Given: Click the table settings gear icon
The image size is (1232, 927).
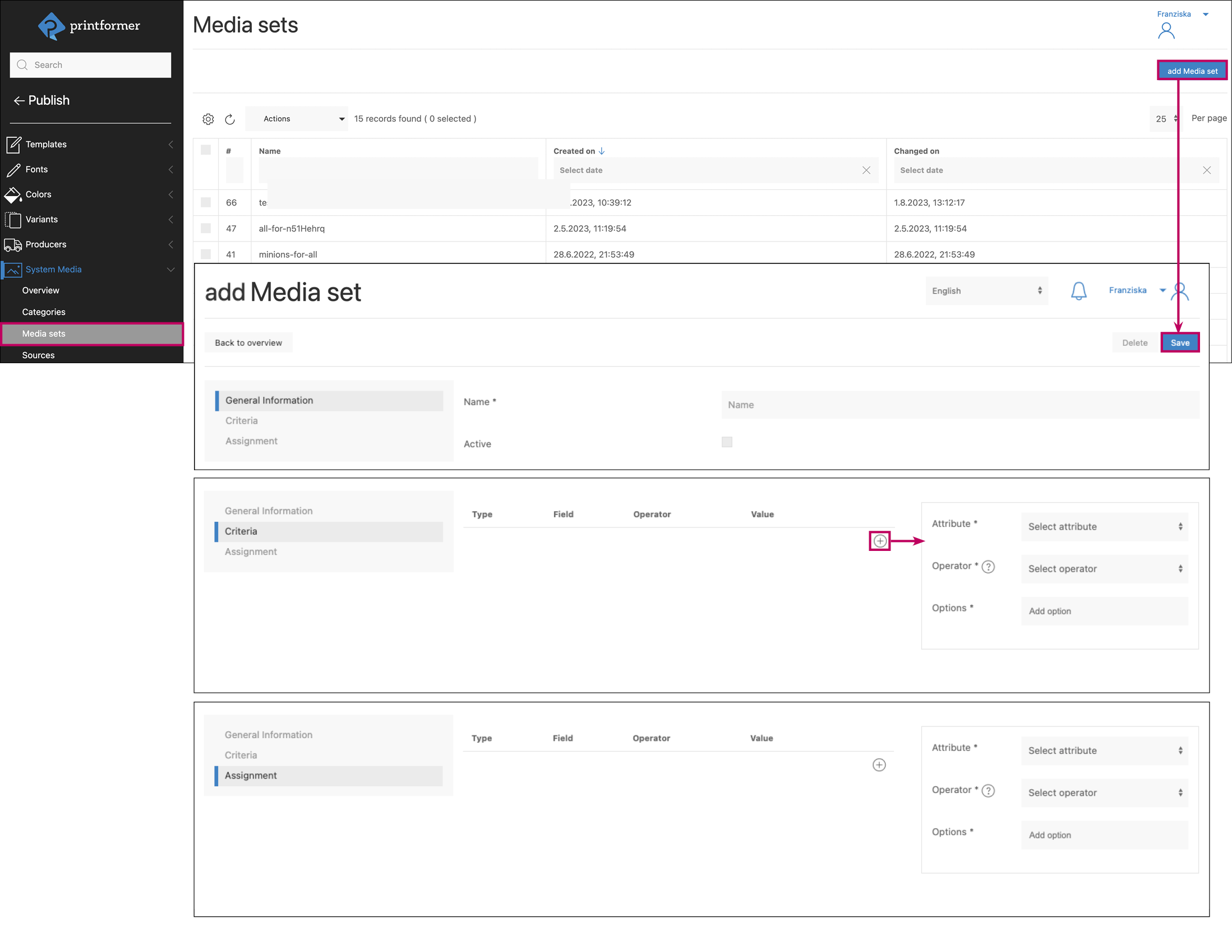Looking at the screenshot, I should pyautogui.click(x=208, y=119).
